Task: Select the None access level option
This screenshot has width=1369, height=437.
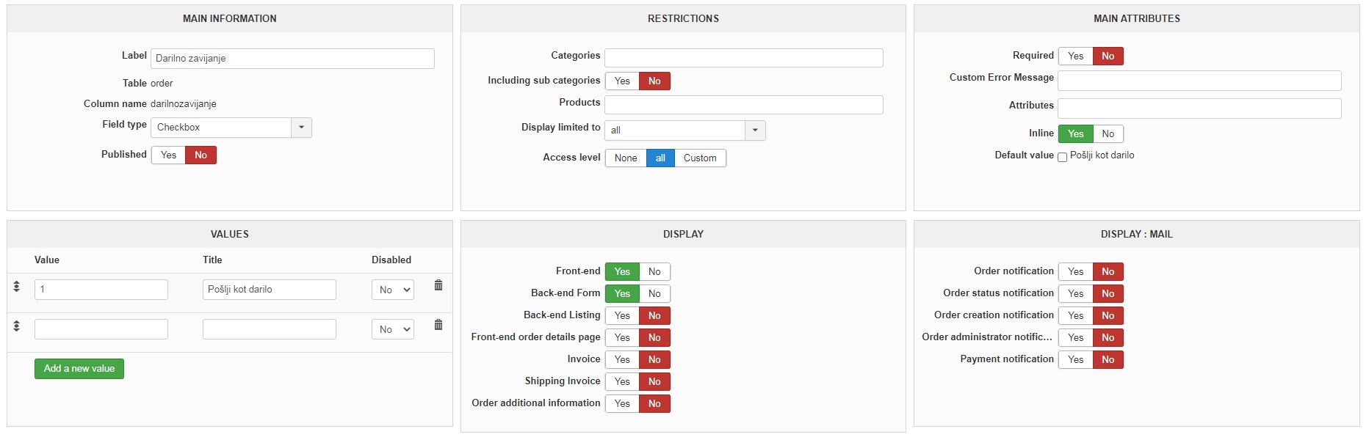Action: point(626,158)
